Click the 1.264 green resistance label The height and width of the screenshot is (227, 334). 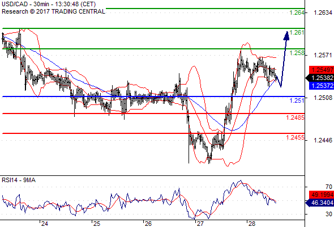297,12
